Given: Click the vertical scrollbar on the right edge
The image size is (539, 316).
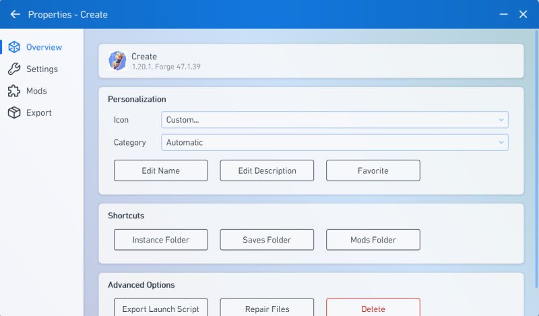Looking at the screenshot, I should [x=536, y=158].
